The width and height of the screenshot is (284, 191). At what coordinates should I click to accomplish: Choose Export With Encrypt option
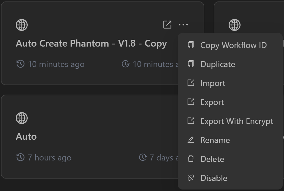[237, 121]
